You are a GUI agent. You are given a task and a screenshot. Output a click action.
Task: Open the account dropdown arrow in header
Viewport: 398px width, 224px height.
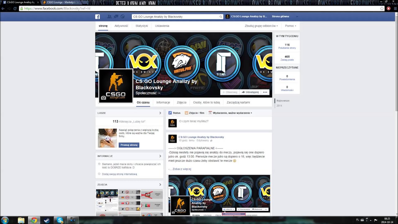[x=297, y=16]
